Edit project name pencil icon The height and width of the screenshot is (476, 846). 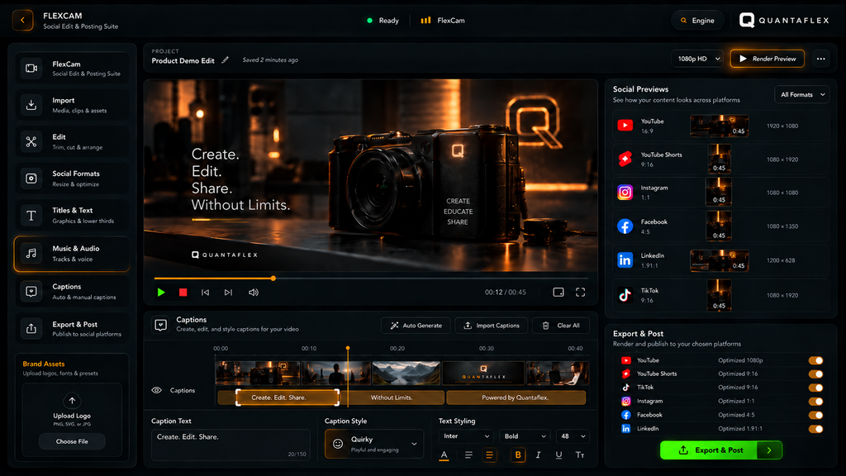pos(225,59)
